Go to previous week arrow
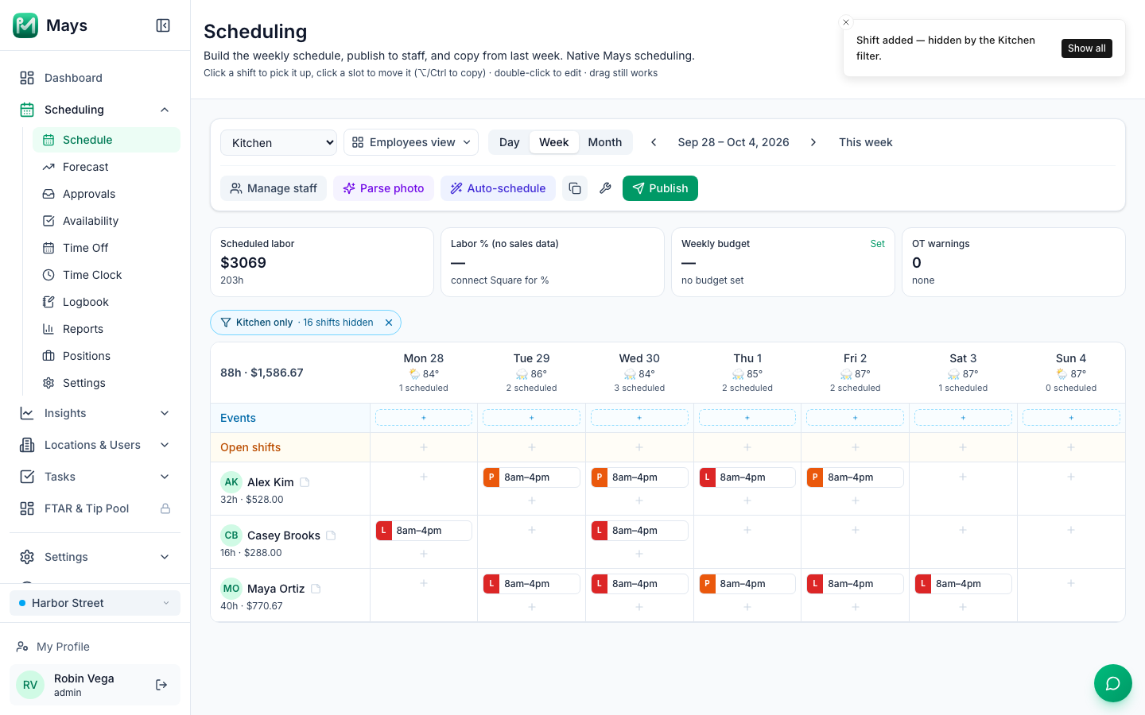Screen dimensions: 1145x715 (x=654, y=142)
